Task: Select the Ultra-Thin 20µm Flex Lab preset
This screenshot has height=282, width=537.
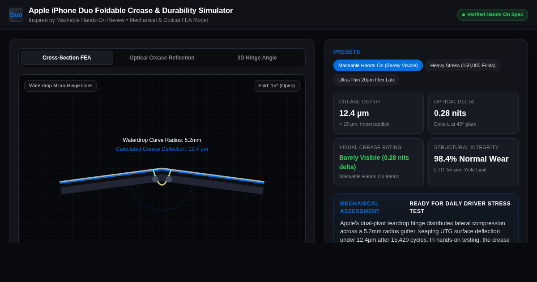Action: point(366,80)
